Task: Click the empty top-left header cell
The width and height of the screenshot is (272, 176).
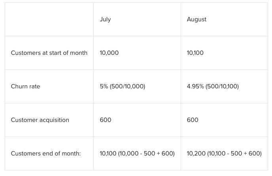Action: (x=49, y=19)
